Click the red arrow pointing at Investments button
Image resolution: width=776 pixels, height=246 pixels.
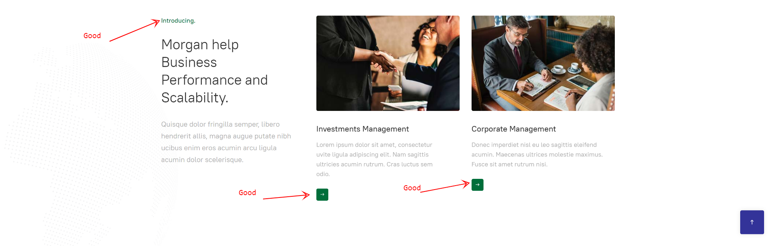(x=286, y=196)
